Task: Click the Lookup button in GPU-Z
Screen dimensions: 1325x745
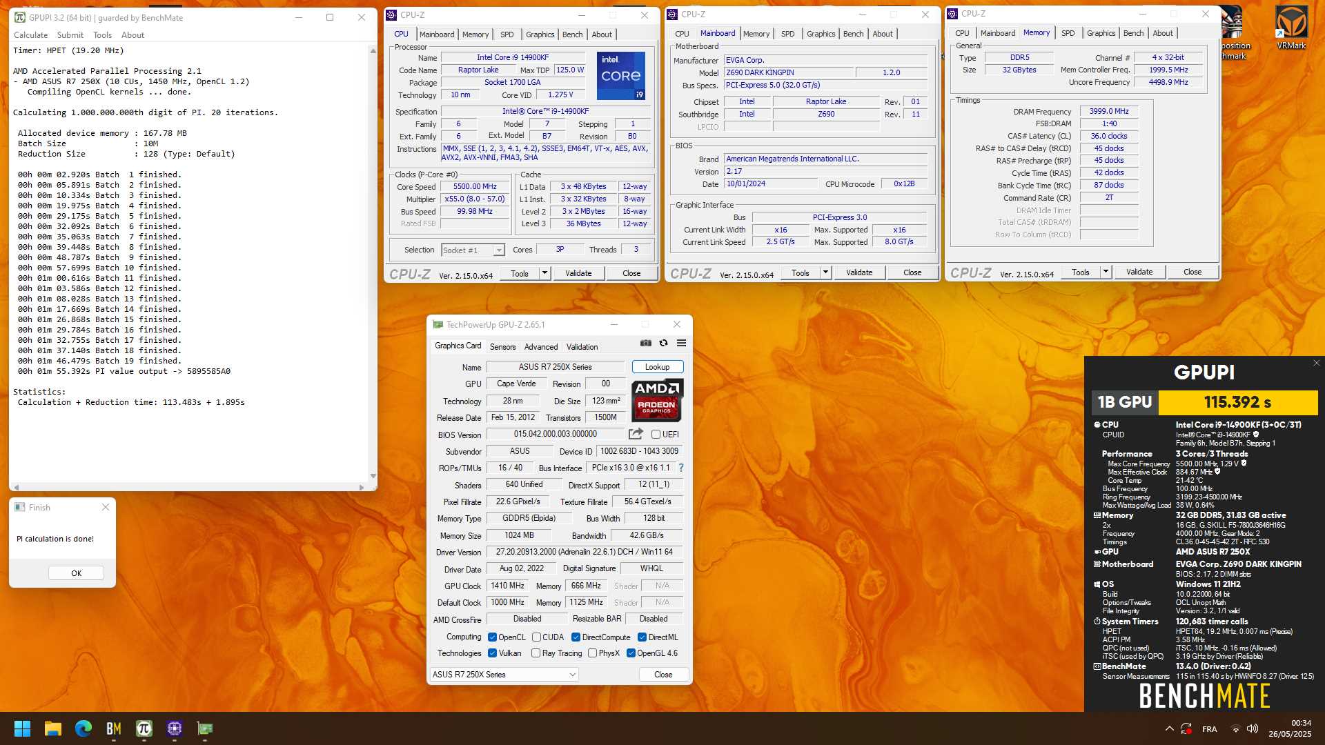Action: (x=657, y=367)
